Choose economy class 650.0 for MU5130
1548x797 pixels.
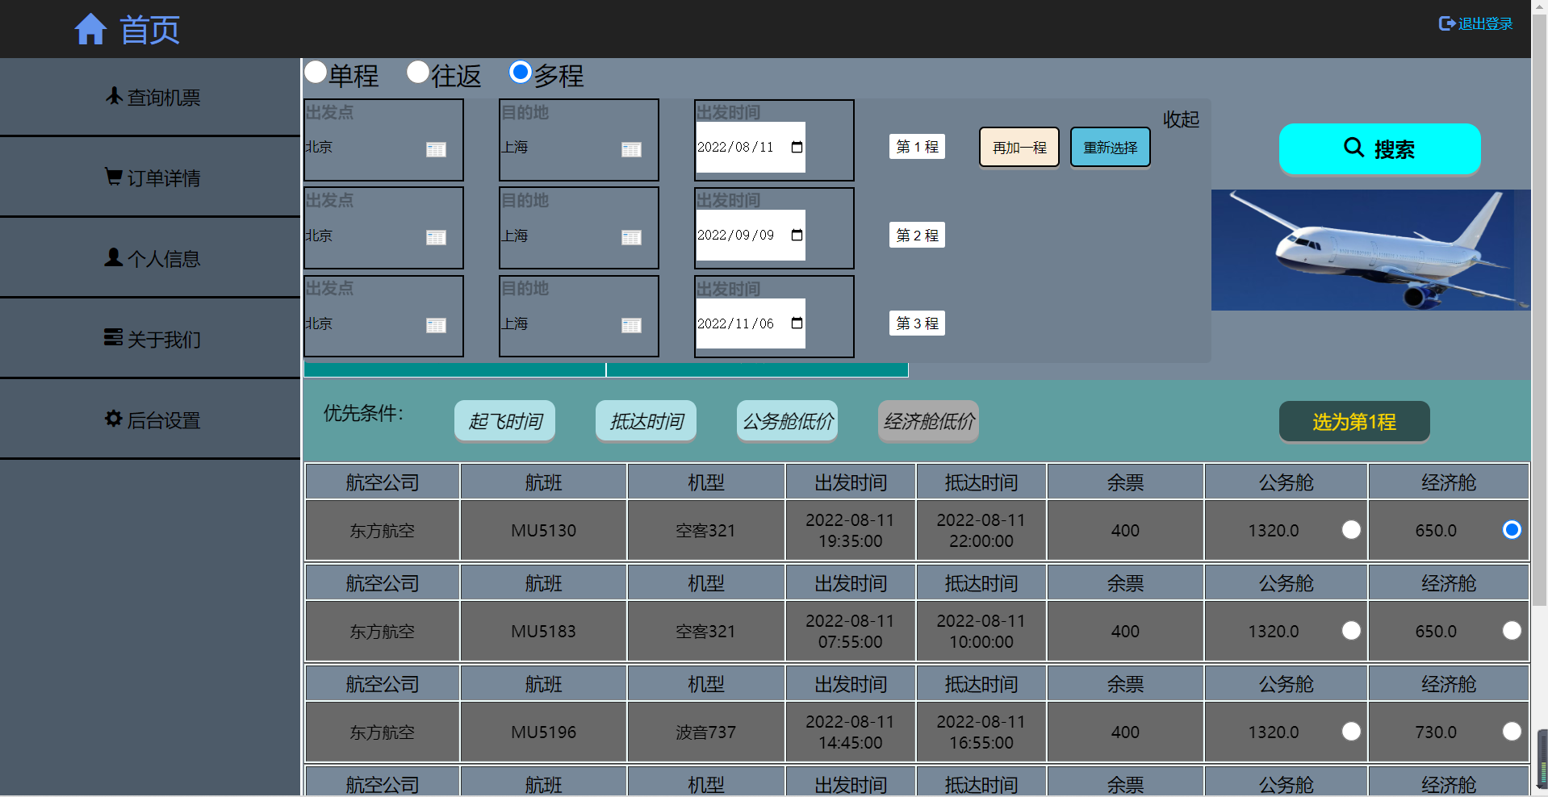point(1512,529)
